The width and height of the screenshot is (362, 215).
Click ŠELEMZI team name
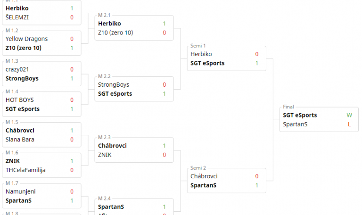17,17
